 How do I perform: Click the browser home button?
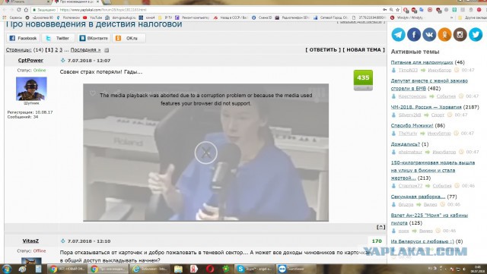coord(26,10)
